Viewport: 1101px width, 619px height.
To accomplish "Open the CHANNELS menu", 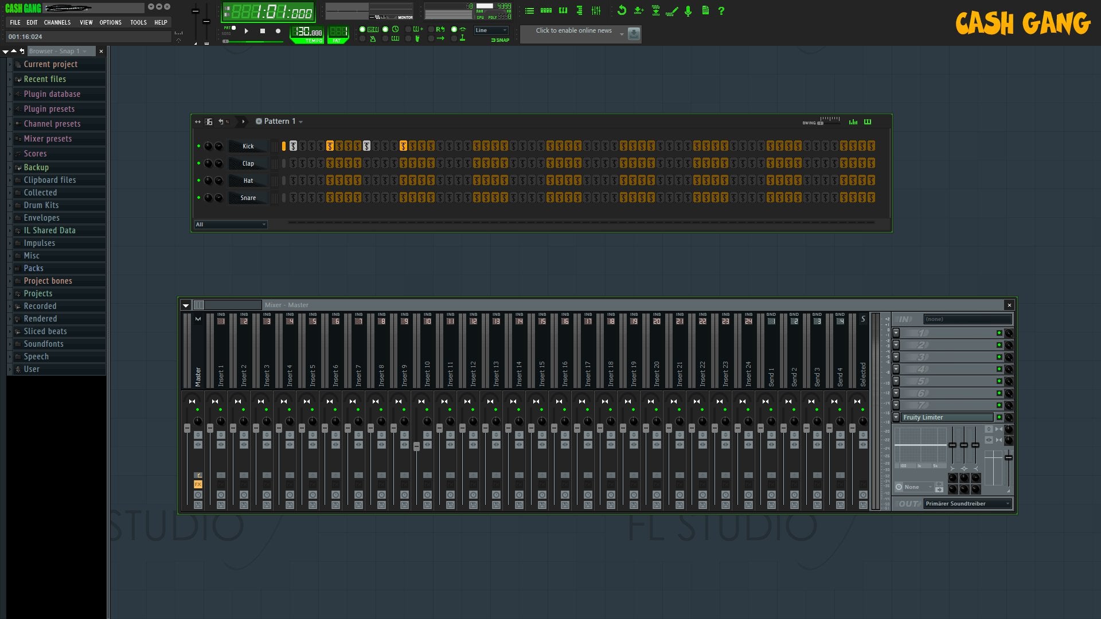I will pos(57,22).
